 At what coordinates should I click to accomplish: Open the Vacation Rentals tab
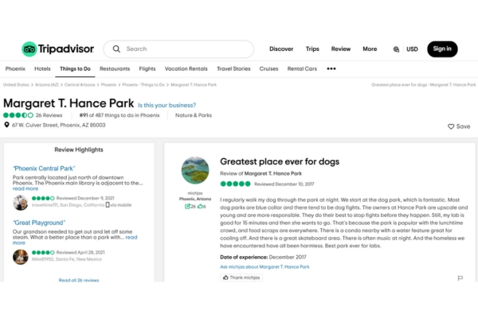186,69
